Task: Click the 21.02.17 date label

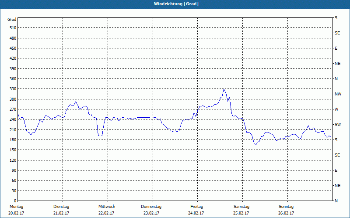Action: [x=61, y=213]
